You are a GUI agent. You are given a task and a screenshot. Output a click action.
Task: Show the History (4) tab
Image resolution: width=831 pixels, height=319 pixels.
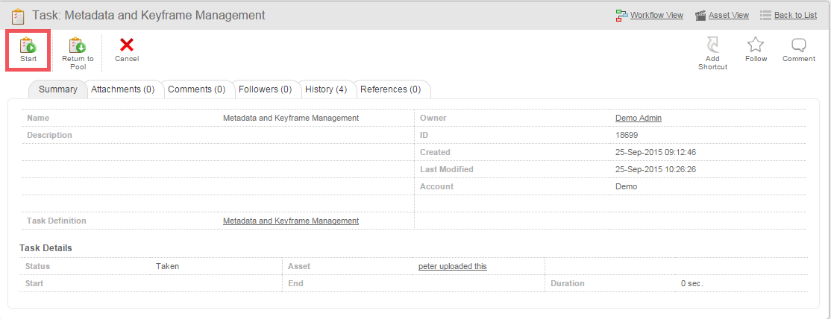[326, 89]
